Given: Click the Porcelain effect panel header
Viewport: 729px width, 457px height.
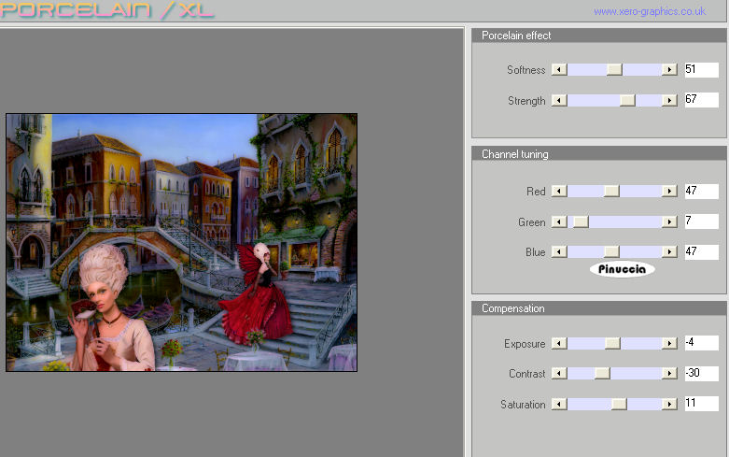Looking at the screenshot, I should point(599,36).
